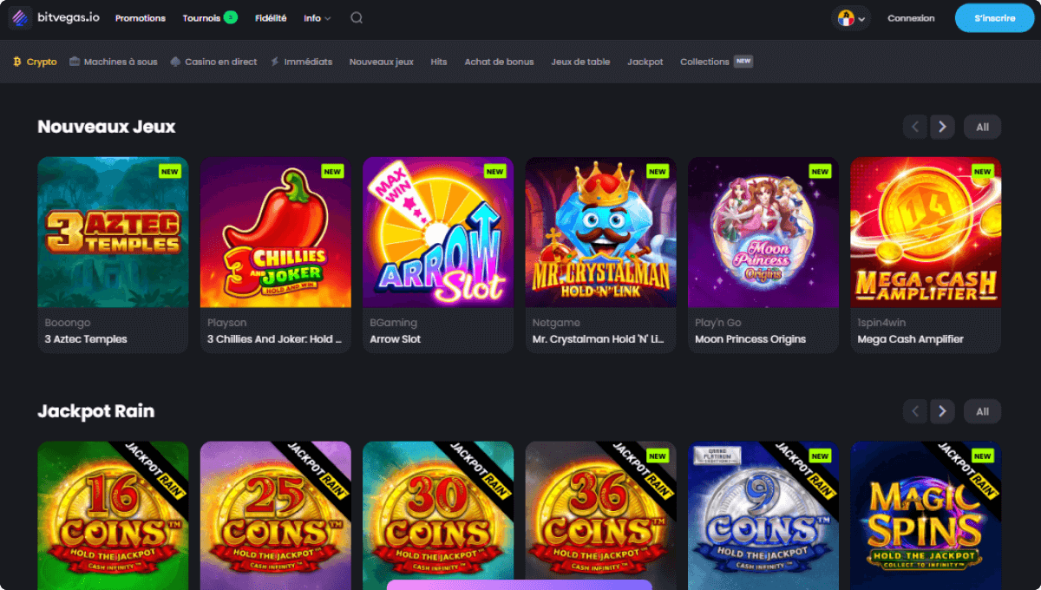Open the Fidélité menu item
Image resolution: width=1041 pixels, height=590 pixels.
(270, 17)
